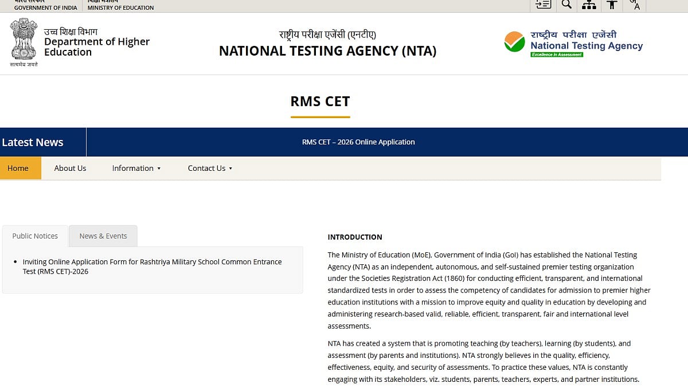688x387 pixels.
Task: Click the RMS CET page heading
Action: coord(320,101)
